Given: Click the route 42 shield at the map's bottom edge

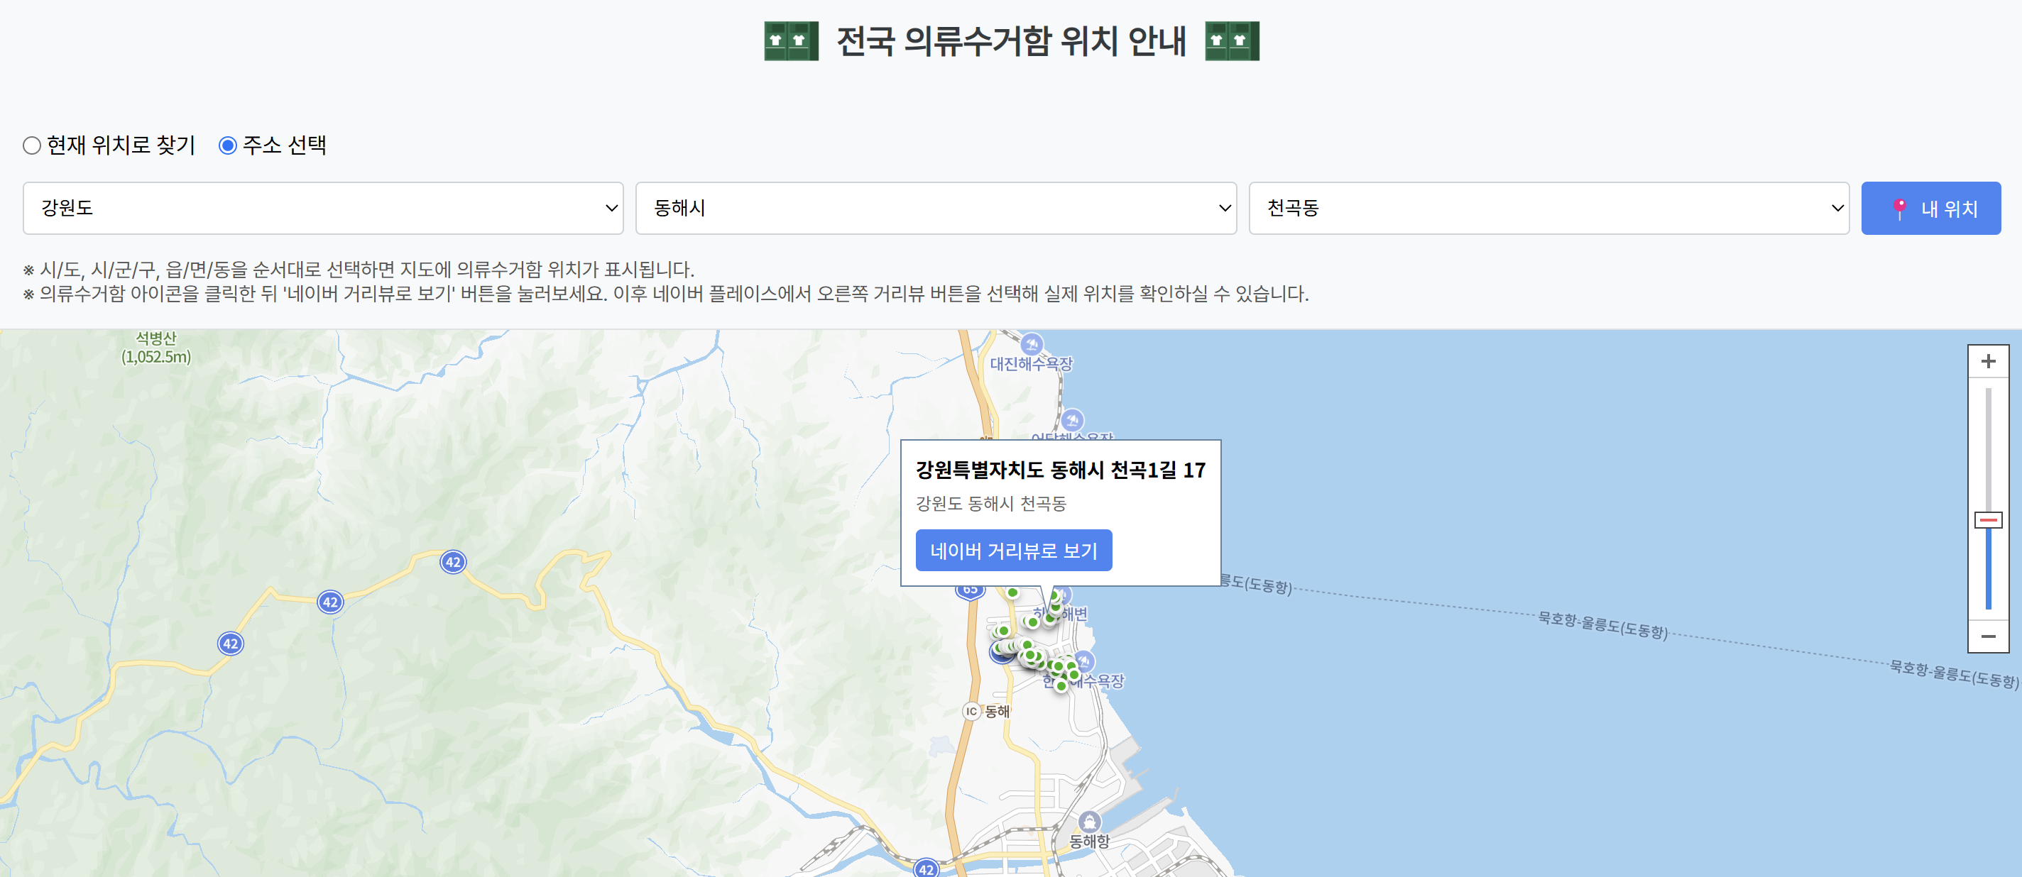Looking at the screenshot, I should click(x=927, y=868).
